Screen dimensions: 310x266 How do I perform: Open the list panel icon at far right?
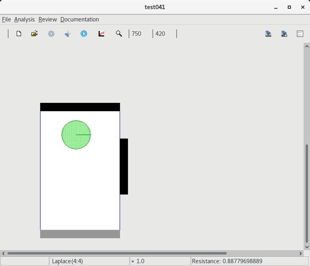300,34
